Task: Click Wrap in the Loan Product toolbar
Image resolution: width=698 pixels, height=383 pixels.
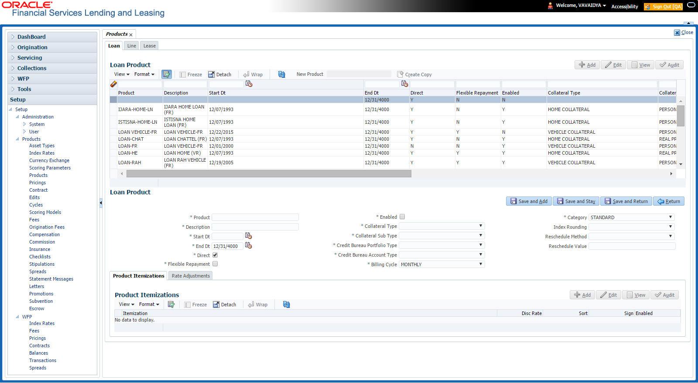Action: click(253, 74)
